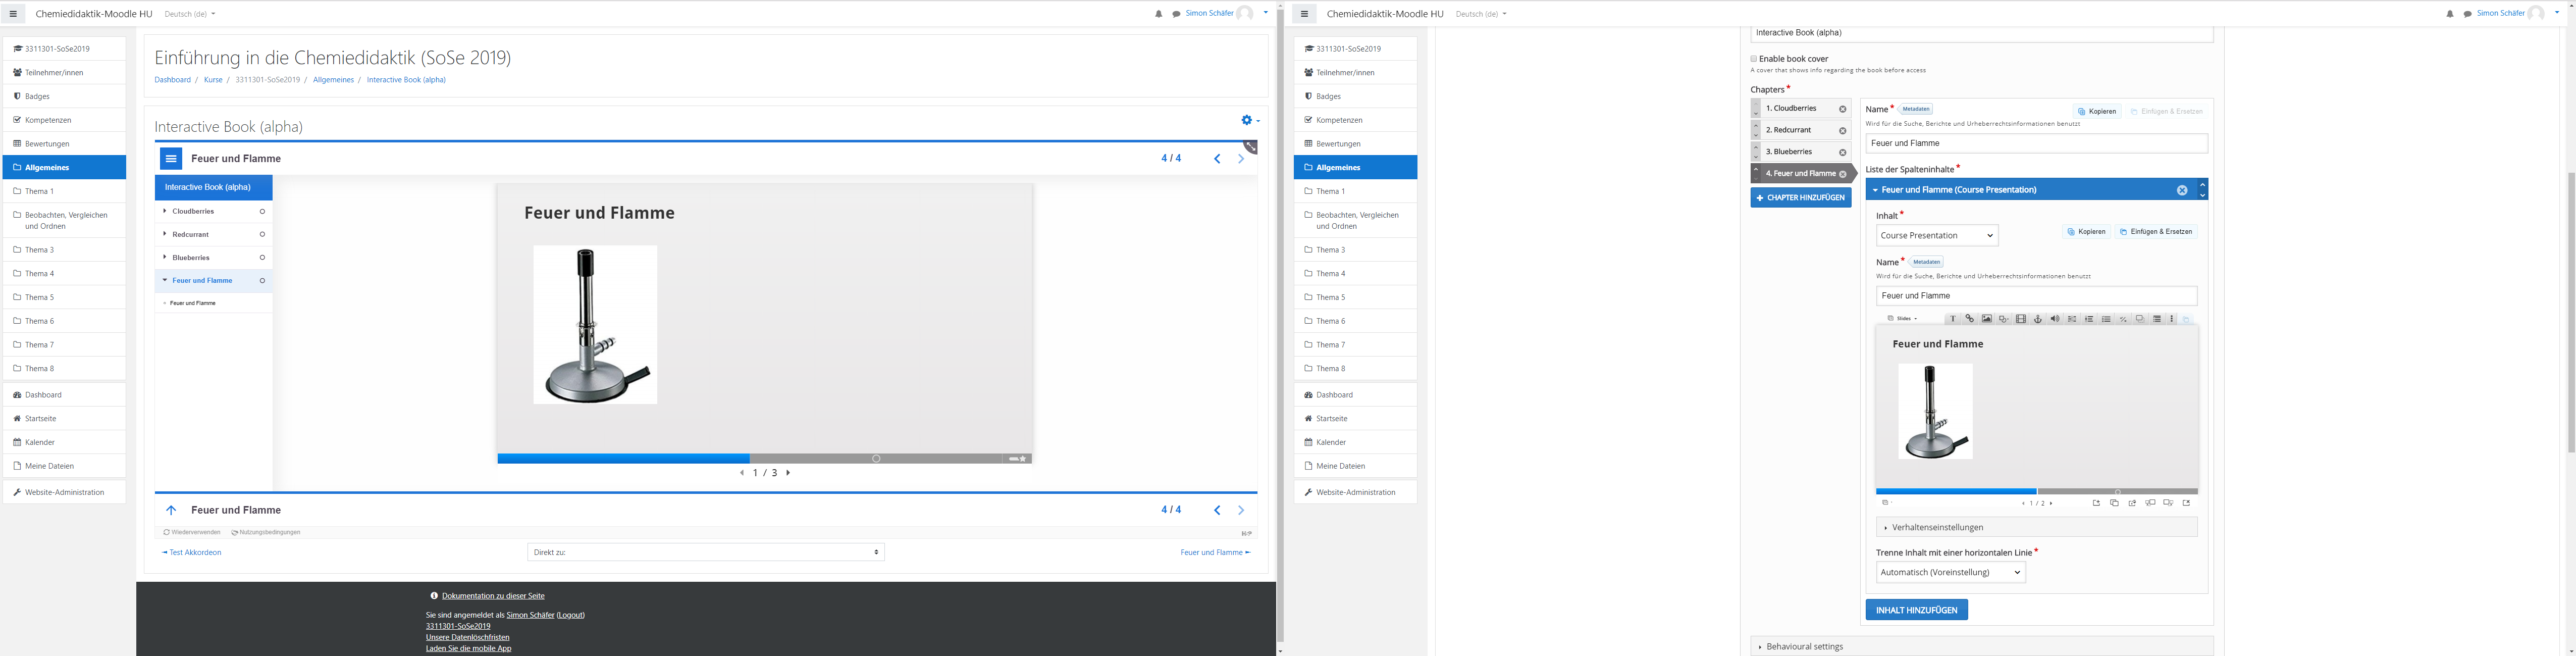The image size is (2576, 656).
Task: Click the Link icon in slide editor toolbar
Action: point(1969,319)
